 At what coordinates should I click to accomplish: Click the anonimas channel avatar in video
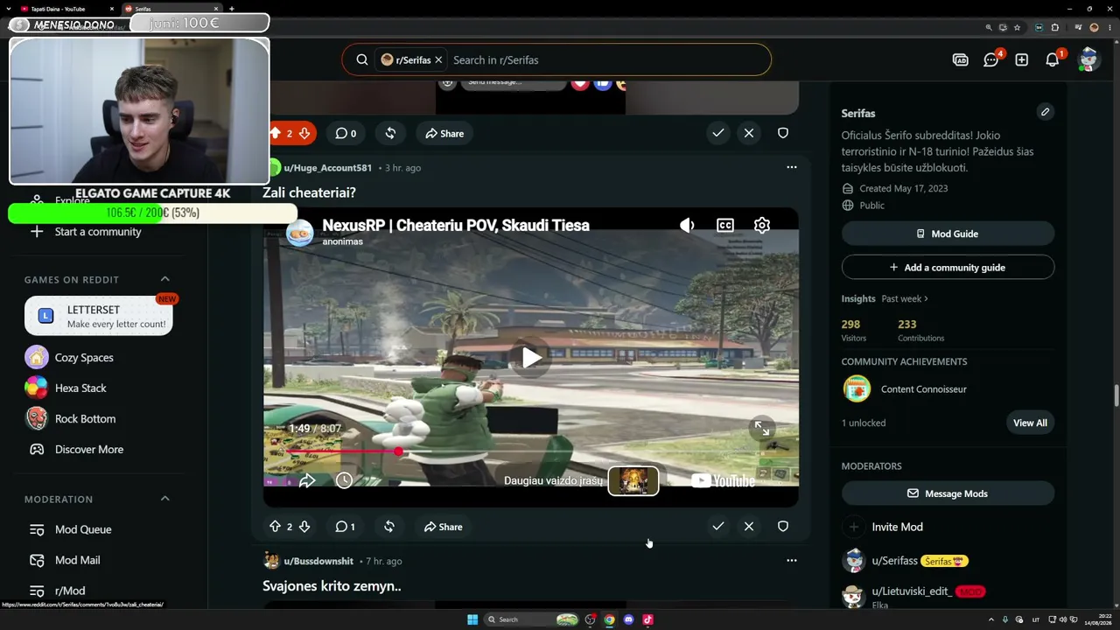(x=300, y=233)
